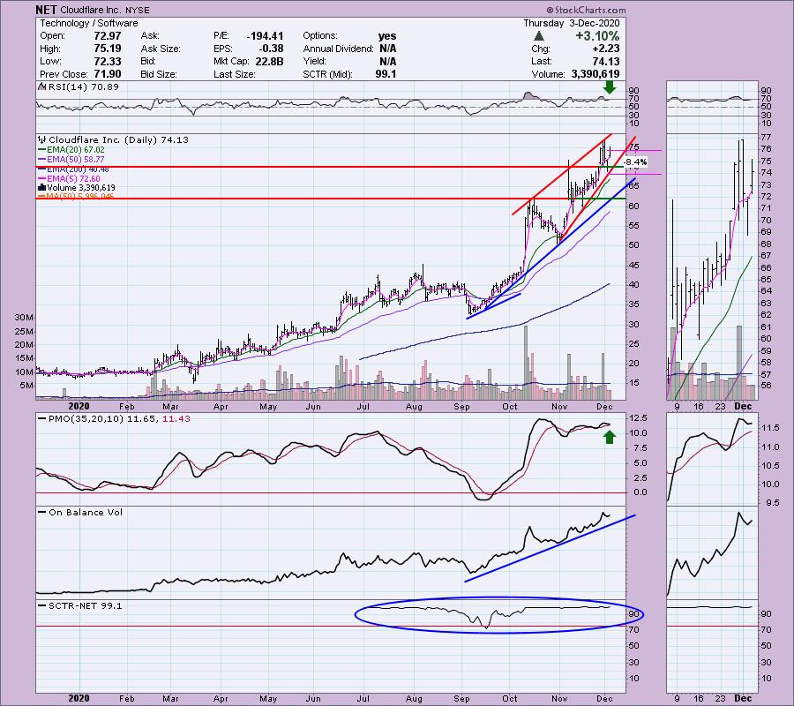794x706 pixels.
Task: Select the NET ticker symbol in the title
Action: click(x=46, y=10)
